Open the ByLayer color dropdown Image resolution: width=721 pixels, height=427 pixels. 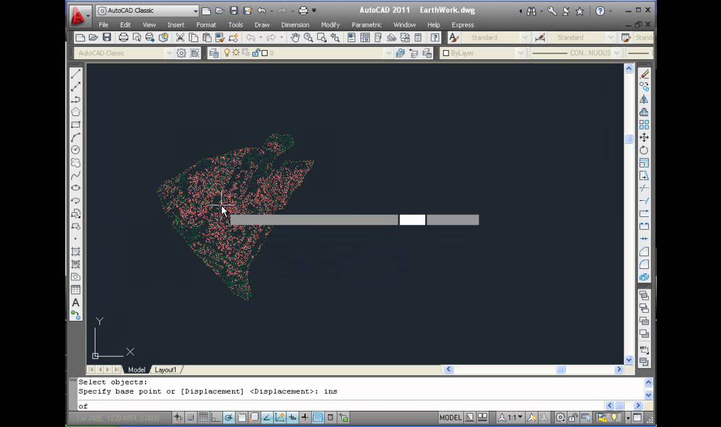(x=520, y=53)
